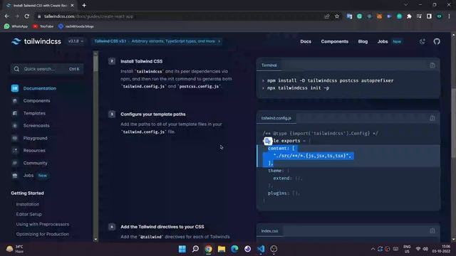The height and width of the screenshot is (256, 456).
Task: Switch to Chrome in the taskbar
Action: point(209,249)
